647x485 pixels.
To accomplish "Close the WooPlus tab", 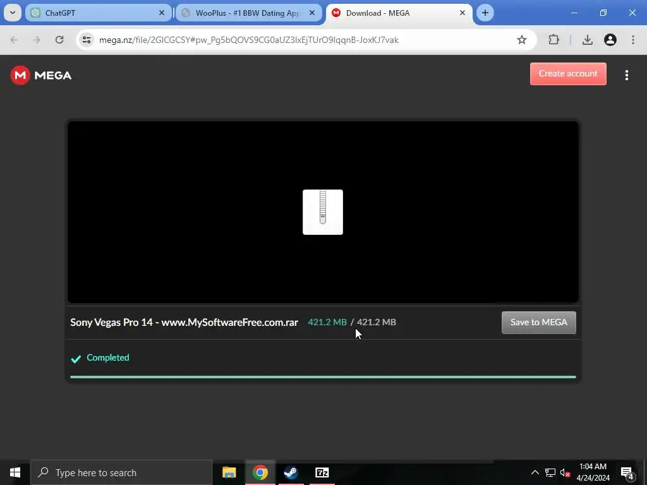I will pyautogui.click(x=312, y=13).
